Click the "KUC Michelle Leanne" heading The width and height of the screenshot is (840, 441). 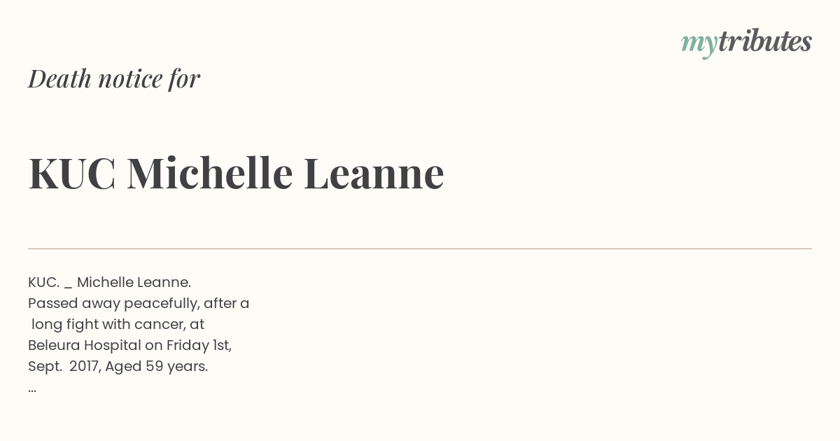[x=236, y=173]
